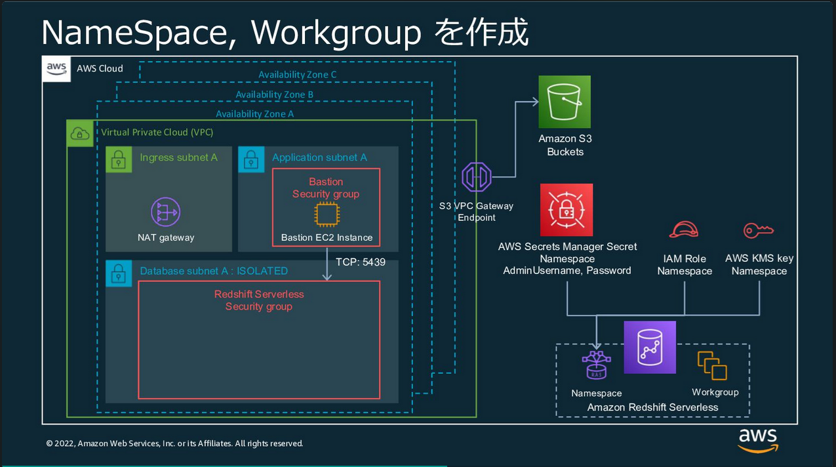Image resolution: width=836 pixels, height=467 pixels.
Task: Click the Ingress subnet A lock icon
Action: coord(119,159)
